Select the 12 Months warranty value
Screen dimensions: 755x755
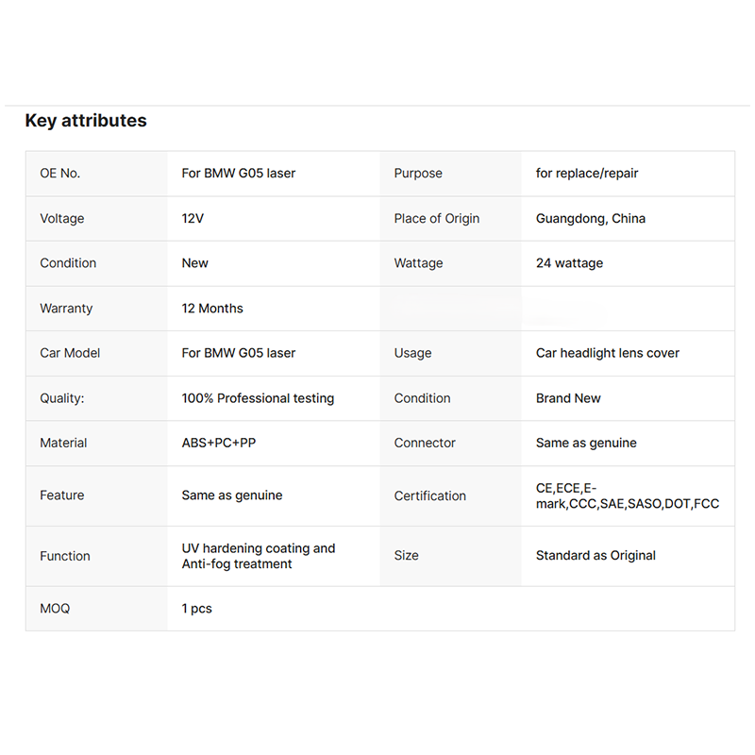(212, 309)
